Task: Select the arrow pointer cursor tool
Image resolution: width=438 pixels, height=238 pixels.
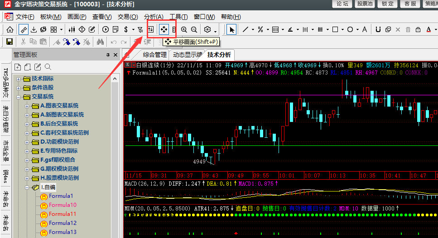Action: click(x=231, y=29)
